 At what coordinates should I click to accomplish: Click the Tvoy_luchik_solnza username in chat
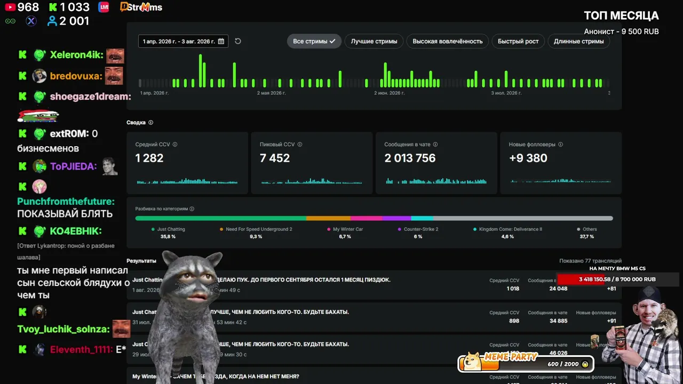[63, 329]
